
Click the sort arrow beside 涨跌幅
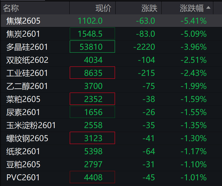coord(209,7)
